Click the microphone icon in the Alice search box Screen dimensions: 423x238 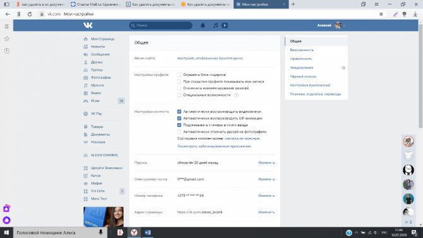[x=100, y=232]
